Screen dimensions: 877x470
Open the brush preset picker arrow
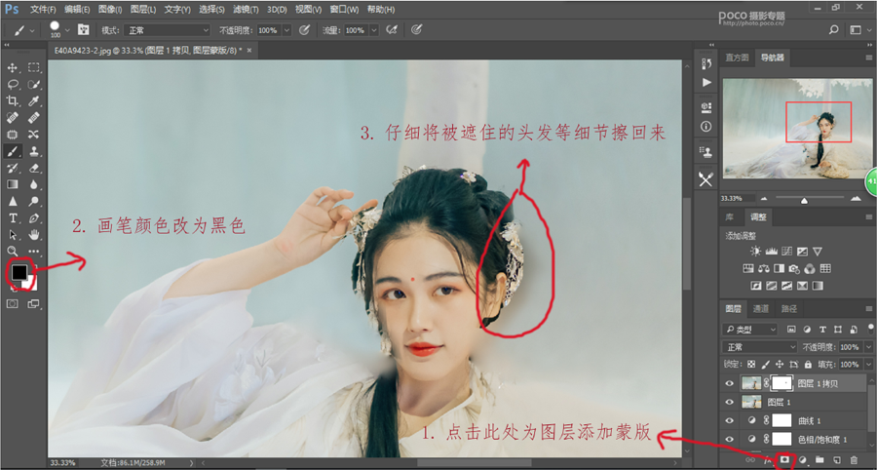coord(67,30)
